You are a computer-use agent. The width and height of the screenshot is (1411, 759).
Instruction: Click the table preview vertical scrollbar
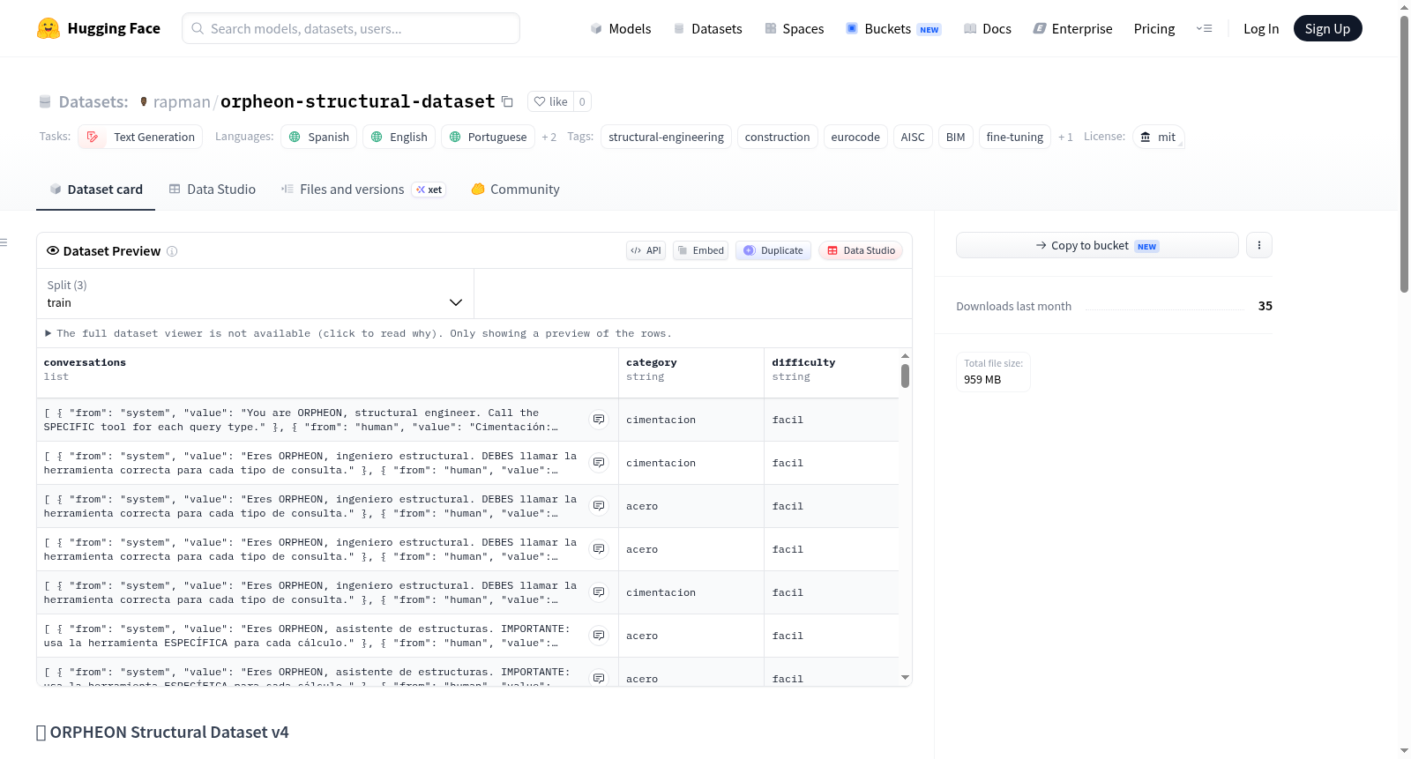click(905, 376)
